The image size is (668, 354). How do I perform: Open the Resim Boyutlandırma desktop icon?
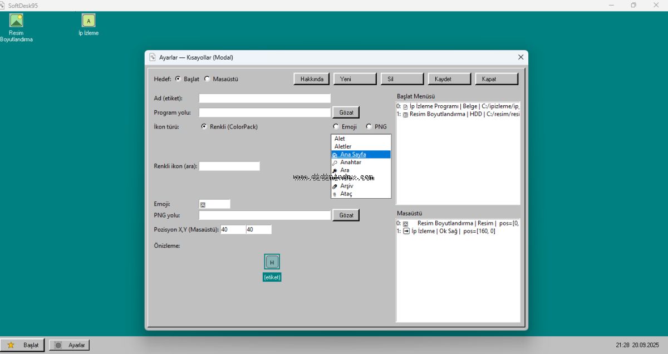click(x=16, y=21)
